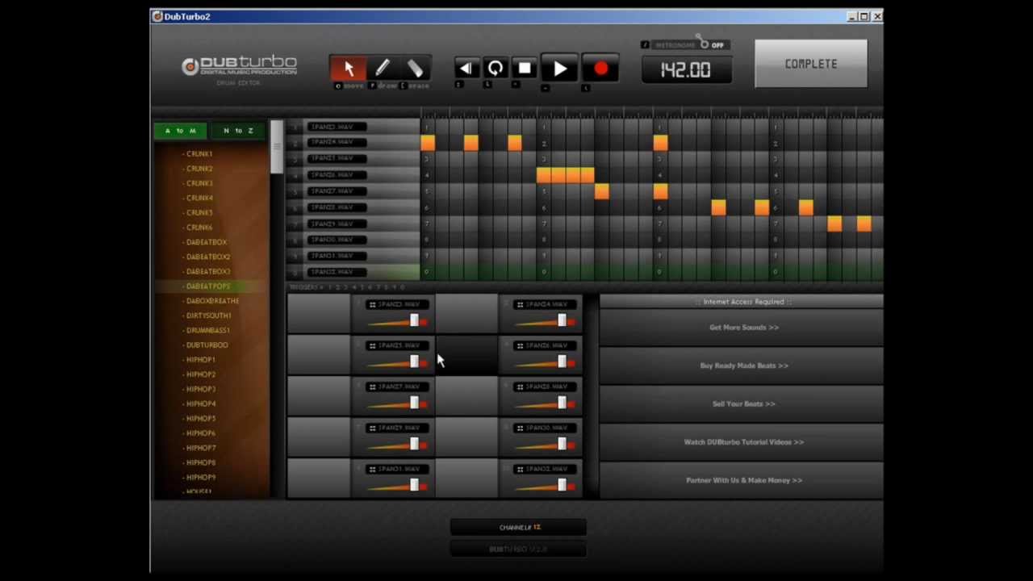Screen dimensions: 1033x581
Task: Click the COMPLETE button
Action: pyautogui.click(x=811, y=64)
